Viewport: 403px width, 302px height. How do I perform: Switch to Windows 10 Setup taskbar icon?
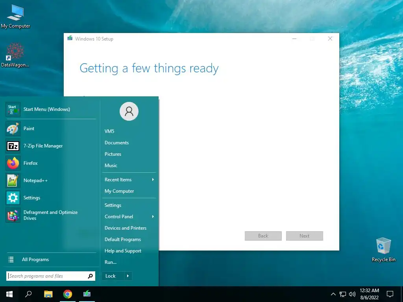(x=87, y=294)
